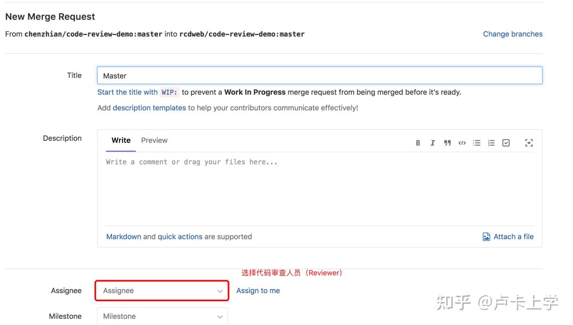Click the Attach a file image icon
573x325 pixels.
coord(485,236)
